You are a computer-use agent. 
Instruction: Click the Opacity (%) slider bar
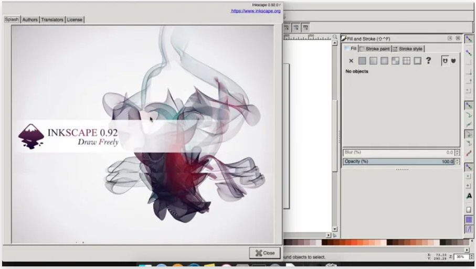[x=398, y=162]
